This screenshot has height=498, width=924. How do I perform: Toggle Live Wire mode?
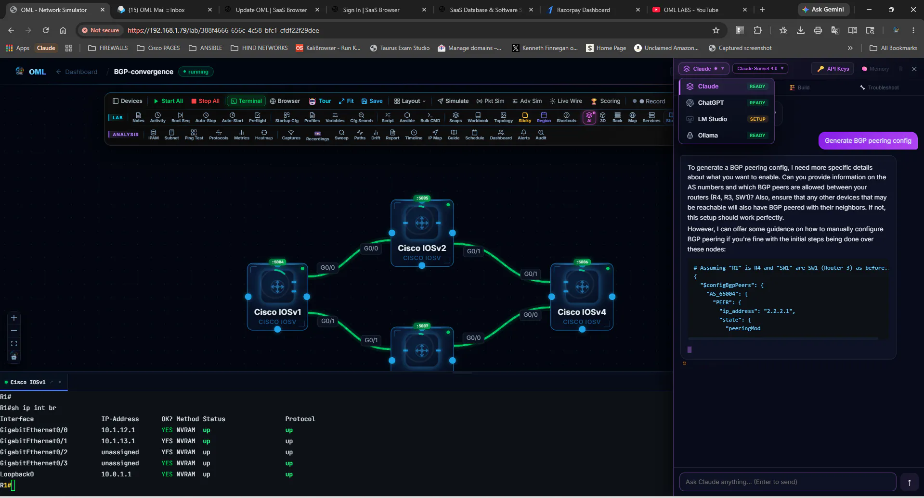[566, 101]
